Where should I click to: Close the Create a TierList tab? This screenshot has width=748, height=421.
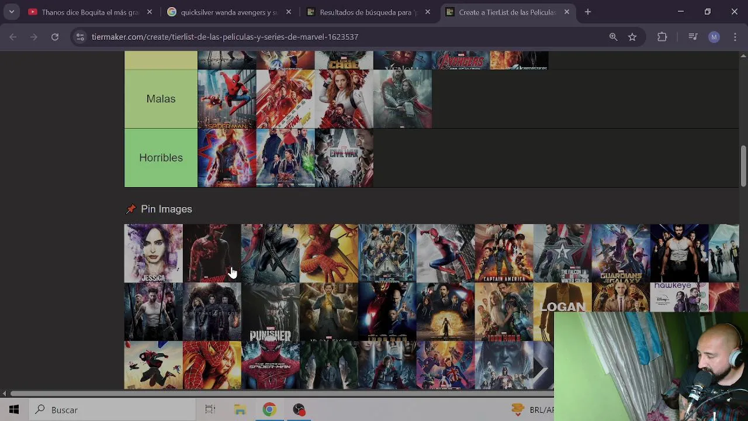point(566,12)
